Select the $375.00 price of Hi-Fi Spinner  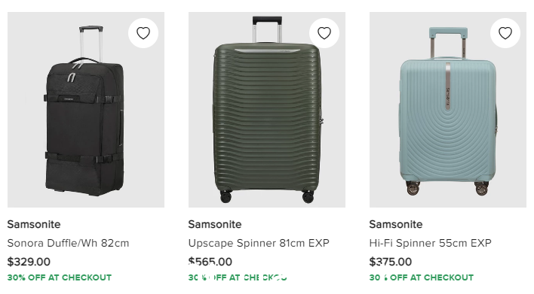(x=391, y=262)
